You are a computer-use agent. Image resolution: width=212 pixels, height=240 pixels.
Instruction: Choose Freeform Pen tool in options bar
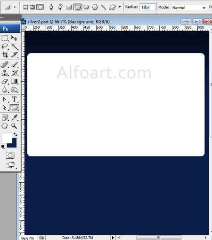pyautogui.click(x=60, y=7)
